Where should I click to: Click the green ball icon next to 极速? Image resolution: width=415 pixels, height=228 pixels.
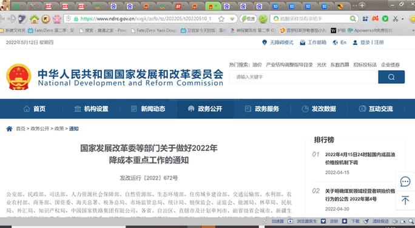coord(263,19)
